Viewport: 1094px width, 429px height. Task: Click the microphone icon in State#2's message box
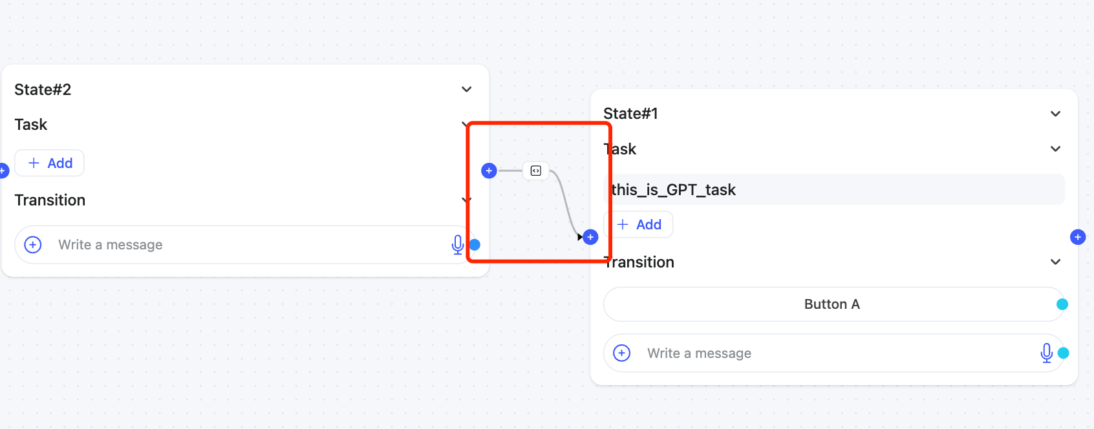(x=458, y=245)
